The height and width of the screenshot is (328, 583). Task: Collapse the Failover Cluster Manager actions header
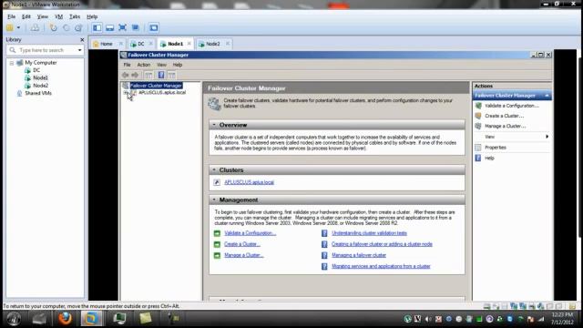click(547, 96)
